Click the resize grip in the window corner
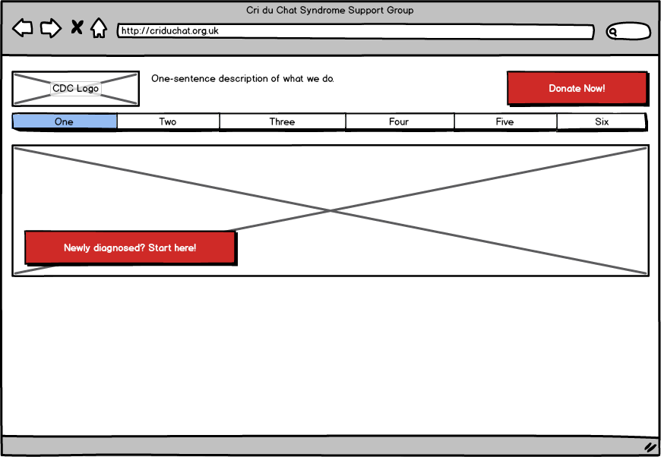 pyautogui.click(x=650, y=447)
